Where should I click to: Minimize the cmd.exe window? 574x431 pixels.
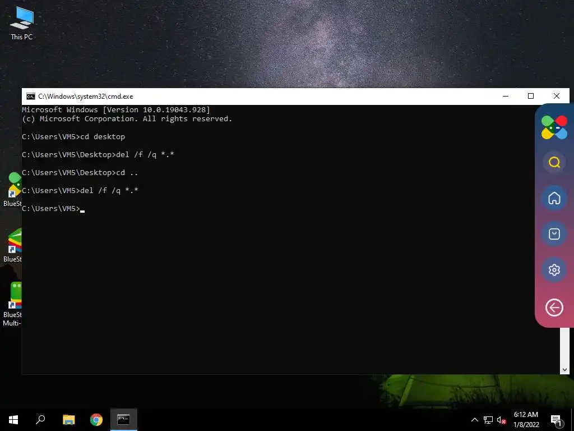[506, 97]
